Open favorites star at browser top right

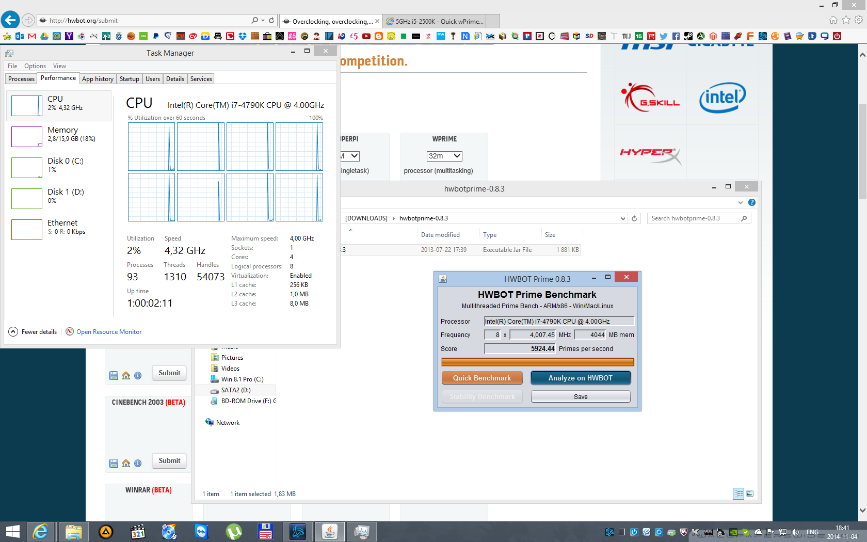coord(846,20)
